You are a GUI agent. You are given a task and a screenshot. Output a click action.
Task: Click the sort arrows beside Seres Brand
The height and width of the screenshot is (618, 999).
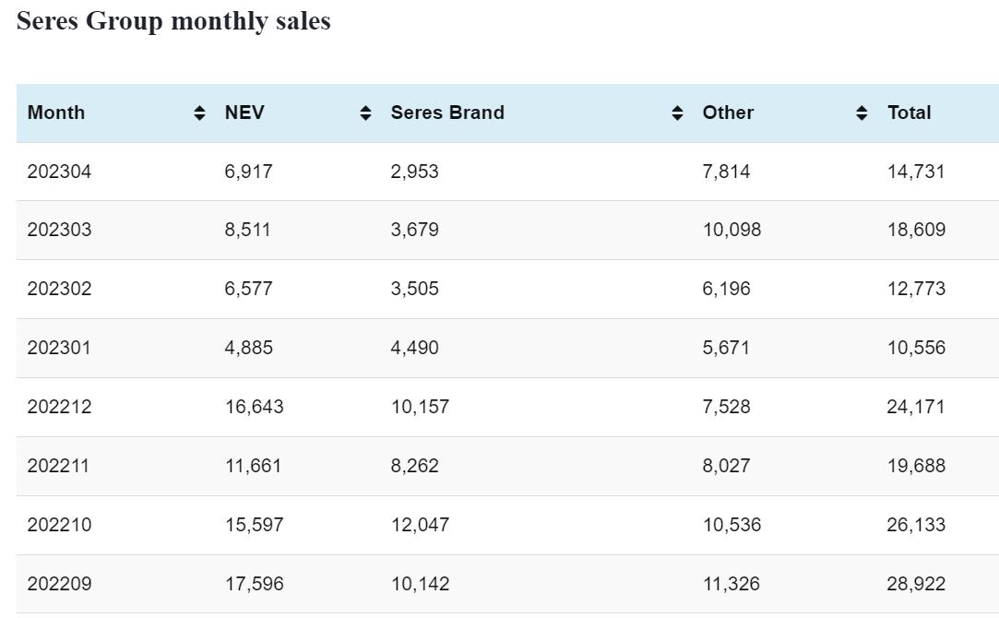pyautogui.click(x=677, y=113)
